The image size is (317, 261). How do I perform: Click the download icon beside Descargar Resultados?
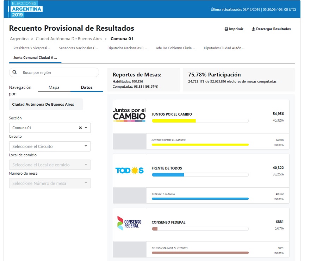(254, 29)
